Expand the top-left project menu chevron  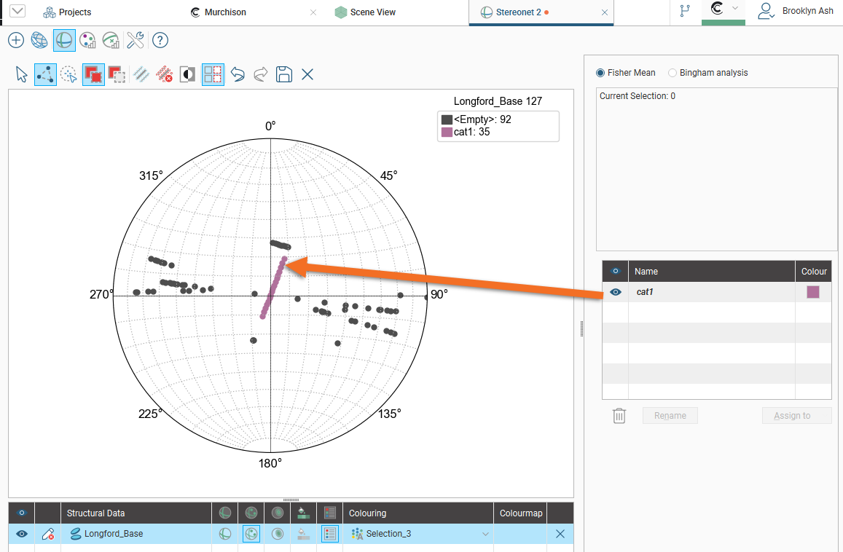click(x=17, y=11)
